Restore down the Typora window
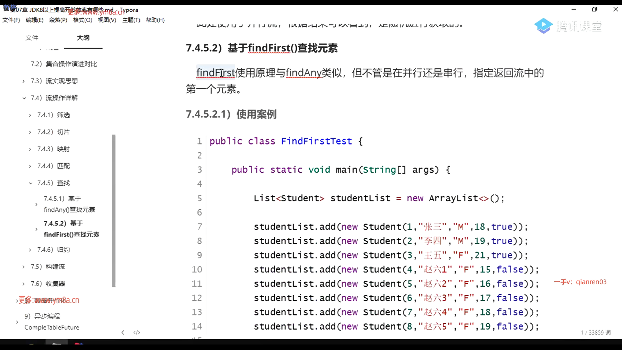Viewport: 622px width, 350px height. click(594, 9)
